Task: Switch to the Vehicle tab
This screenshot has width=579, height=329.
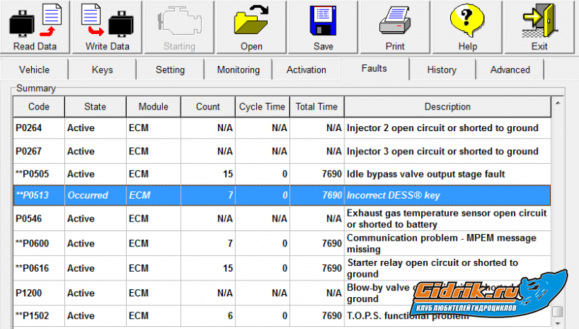Action: 34,70
